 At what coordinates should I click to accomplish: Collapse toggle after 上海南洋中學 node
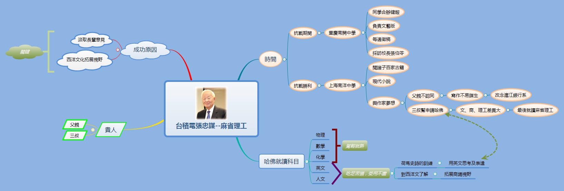pos(363,85)
